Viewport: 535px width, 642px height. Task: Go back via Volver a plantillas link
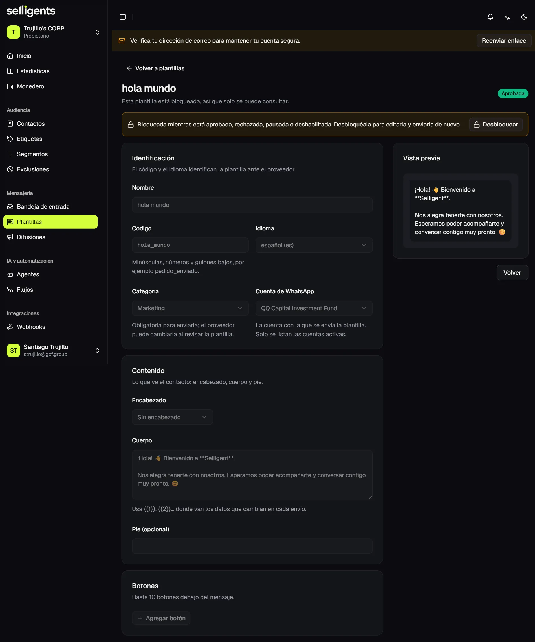155,68
